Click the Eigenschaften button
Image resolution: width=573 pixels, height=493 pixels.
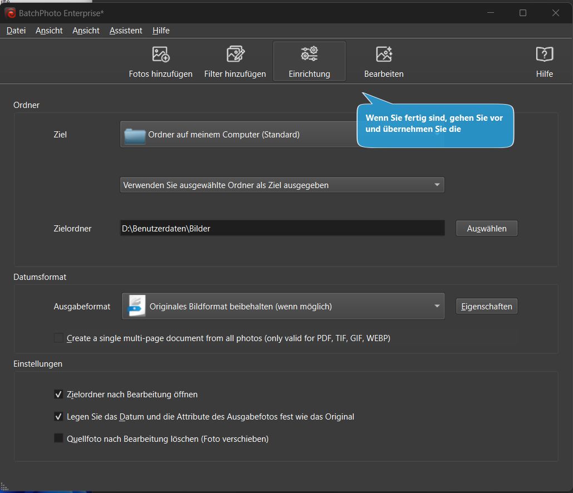point(486,307)
